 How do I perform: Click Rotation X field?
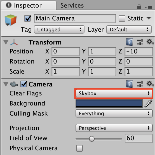[65, 62]
